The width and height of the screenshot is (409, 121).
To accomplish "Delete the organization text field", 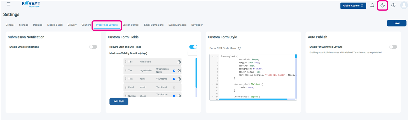I will coord(179,71).
